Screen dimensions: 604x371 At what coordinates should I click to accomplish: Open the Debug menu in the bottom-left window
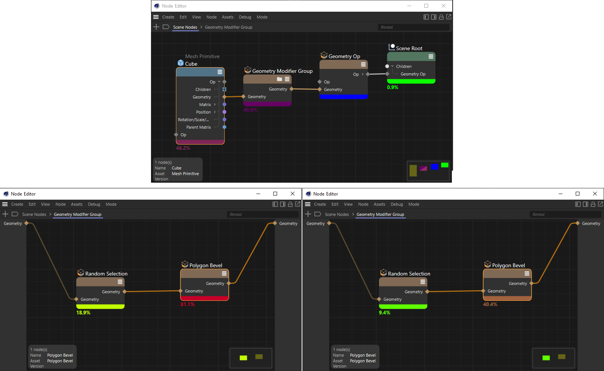point(94,204)
